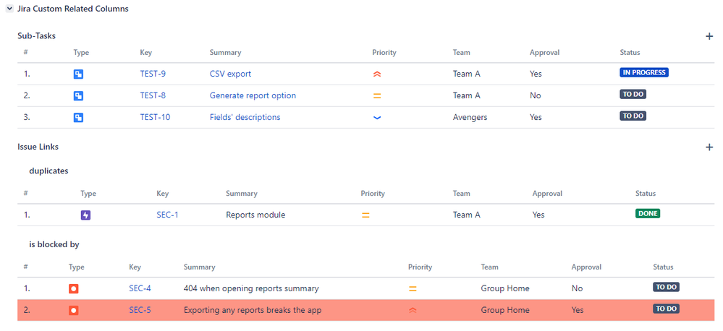723x331 pixels.
Task: Open the Generate report option link
Action: coord(253,95)
